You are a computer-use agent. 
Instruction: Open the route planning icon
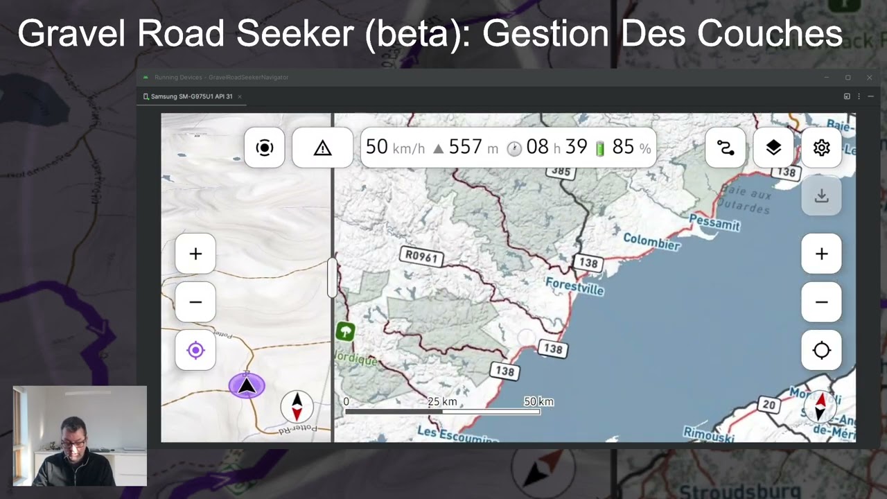[x=725, y=148]
